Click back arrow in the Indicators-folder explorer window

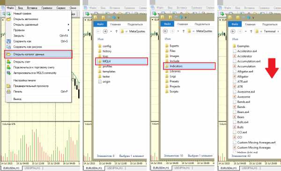tap(165, 31)
